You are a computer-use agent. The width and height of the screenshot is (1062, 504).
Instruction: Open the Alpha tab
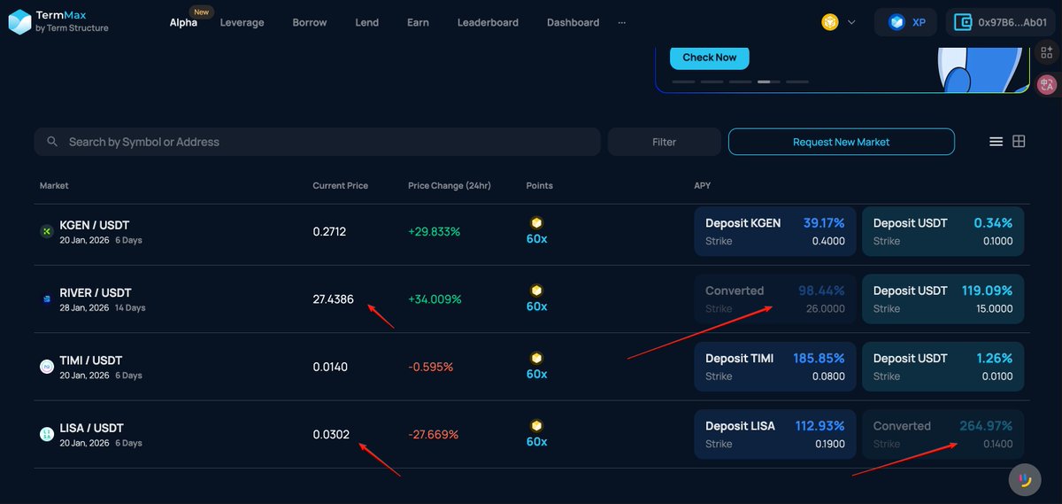click(183, 22)
